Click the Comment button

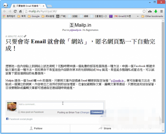click(x=97, y=112)
